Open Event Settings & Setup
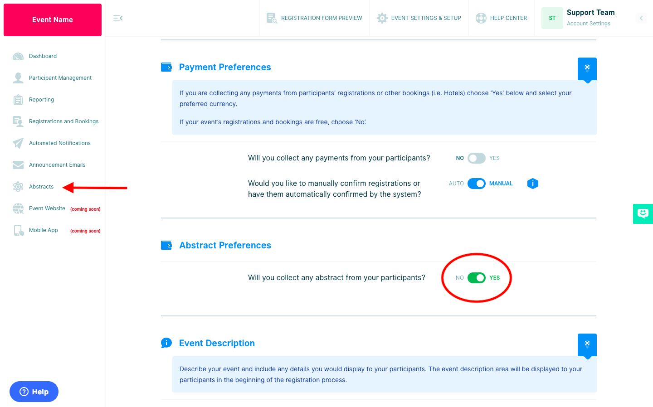 [419, 18]
